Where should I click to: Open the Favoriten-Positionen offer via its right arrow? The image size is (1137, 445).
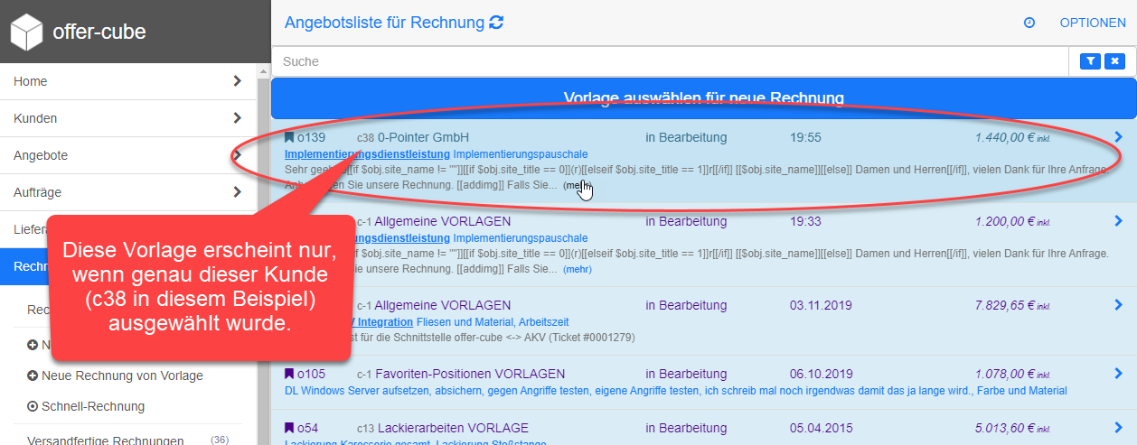pyautogui.click(x=1118, y=374)
